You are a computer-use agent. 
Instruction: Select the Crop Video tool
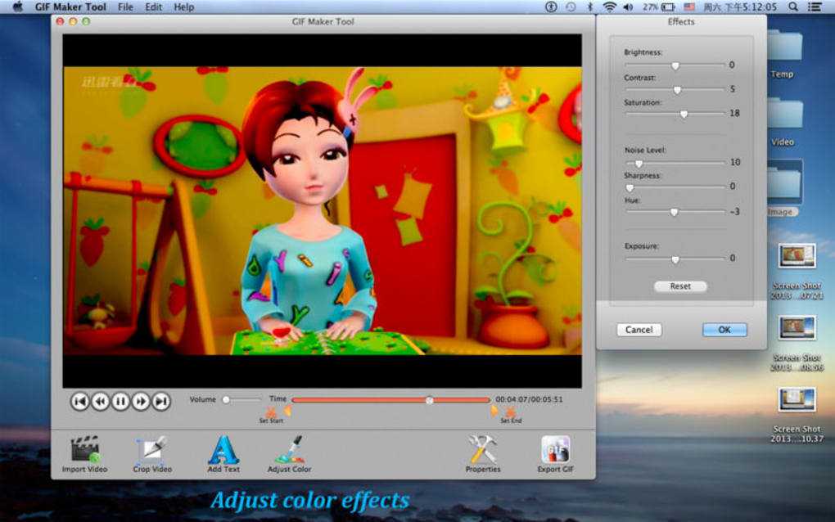coord(152,454)
